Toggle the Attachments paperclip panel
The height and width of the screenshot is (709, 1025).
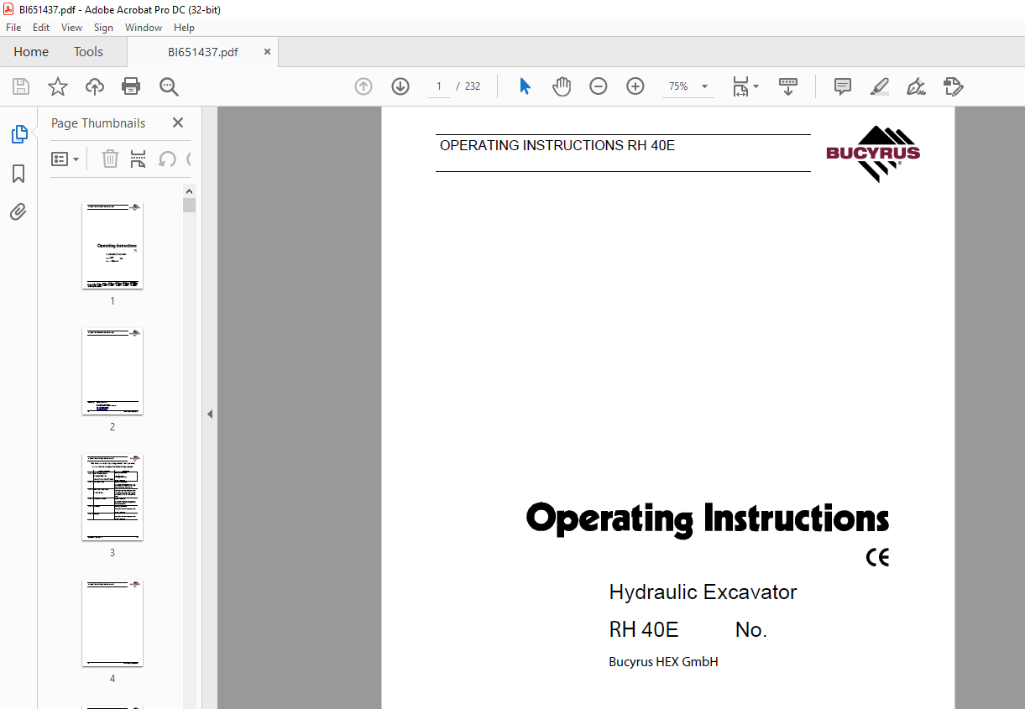[x=18, y=212]
